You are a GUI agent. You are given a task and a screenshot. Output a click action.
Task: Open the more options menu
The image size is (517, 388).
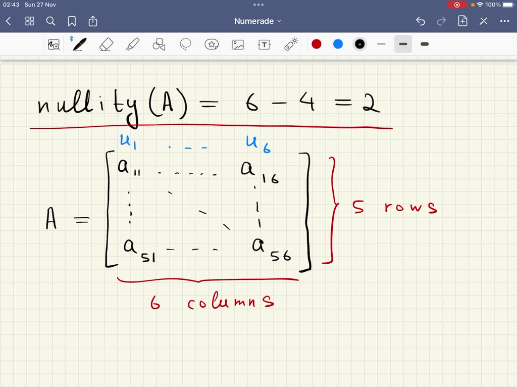tap(504, 21)
